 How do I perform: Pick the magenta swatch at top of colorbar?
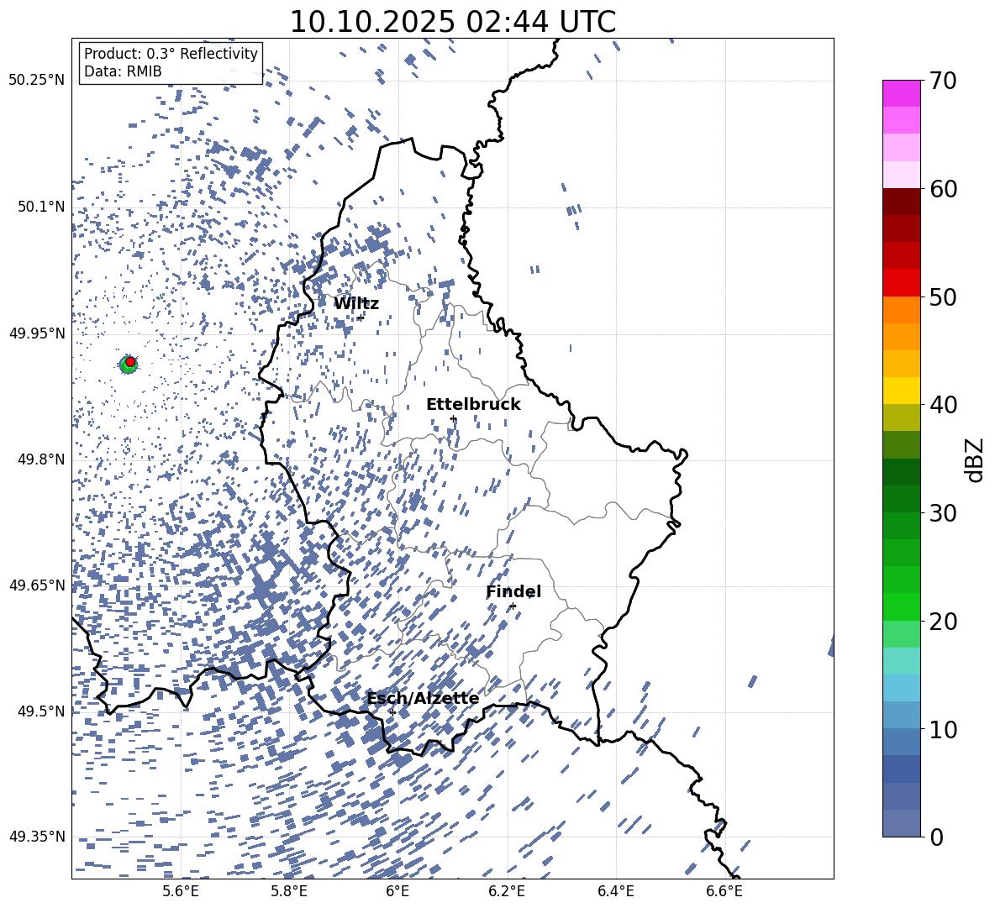click(x=901, y=93)
